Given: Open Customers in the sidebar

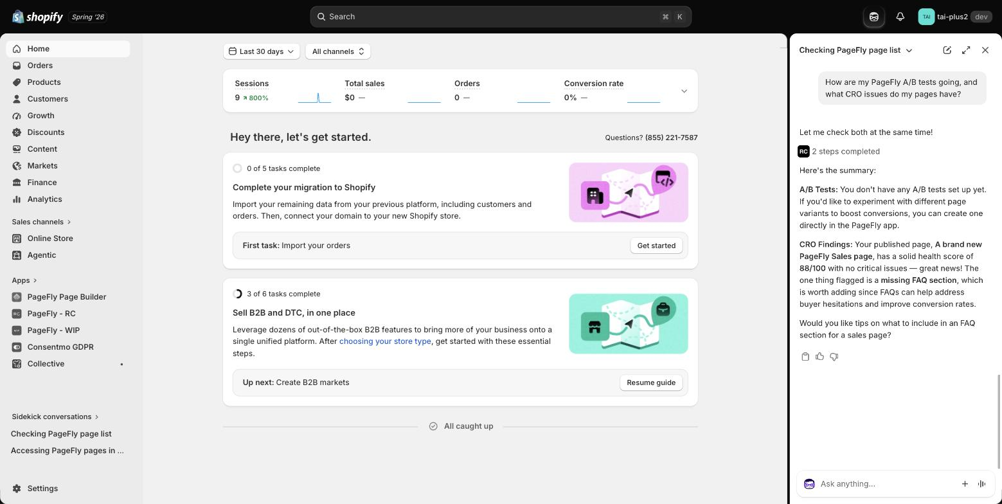Looking at the screenshot, I should (x=67, y=99).
